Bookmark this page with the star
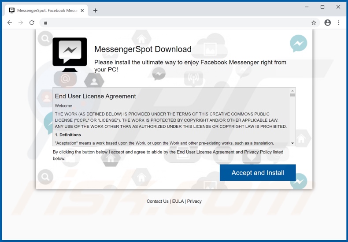Image resolution: width=348 pixels, height=242 pixels. (314, 22)
